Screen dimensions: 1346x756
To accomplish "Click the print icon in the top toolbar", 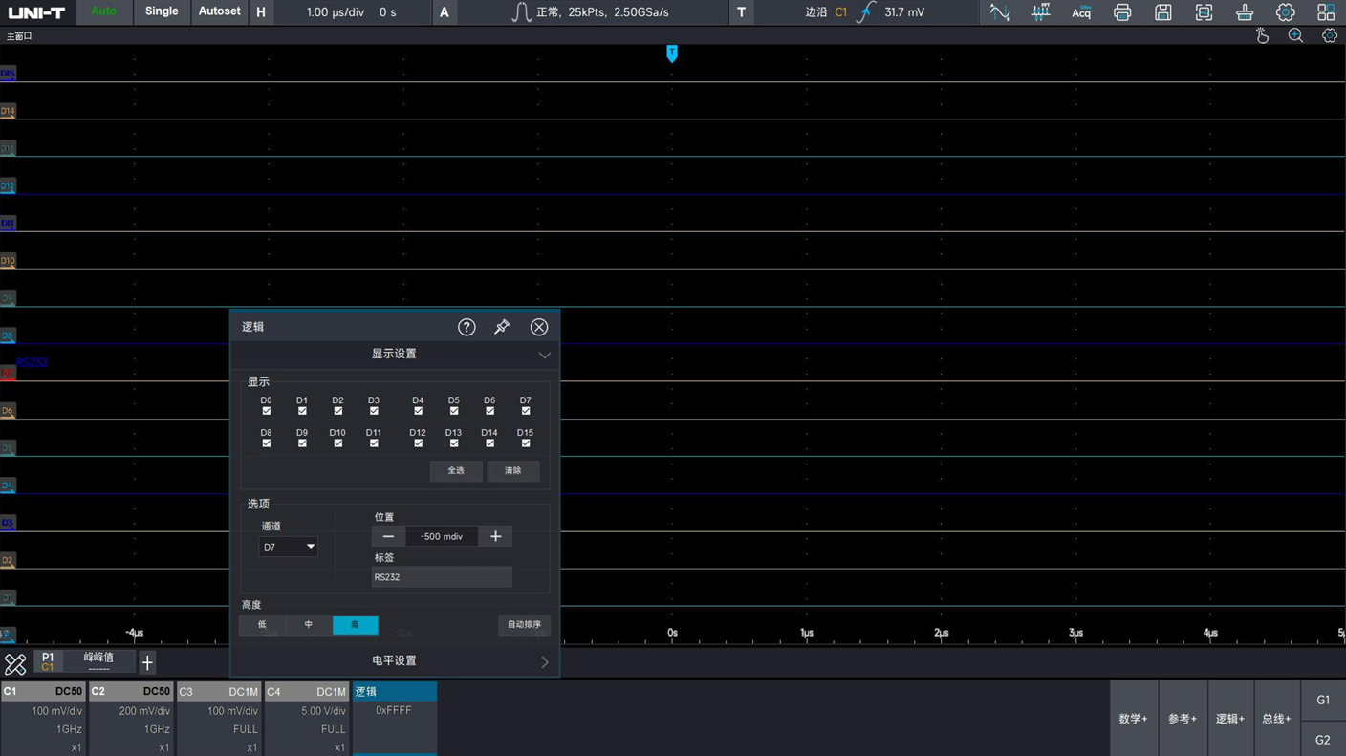I will [x=1122, y=12].
